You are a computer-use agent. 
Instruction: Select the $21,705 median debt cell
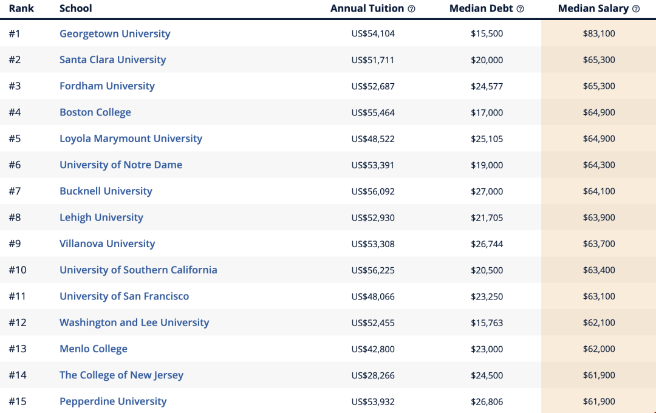pyautogui.click(x=487, y=217)
